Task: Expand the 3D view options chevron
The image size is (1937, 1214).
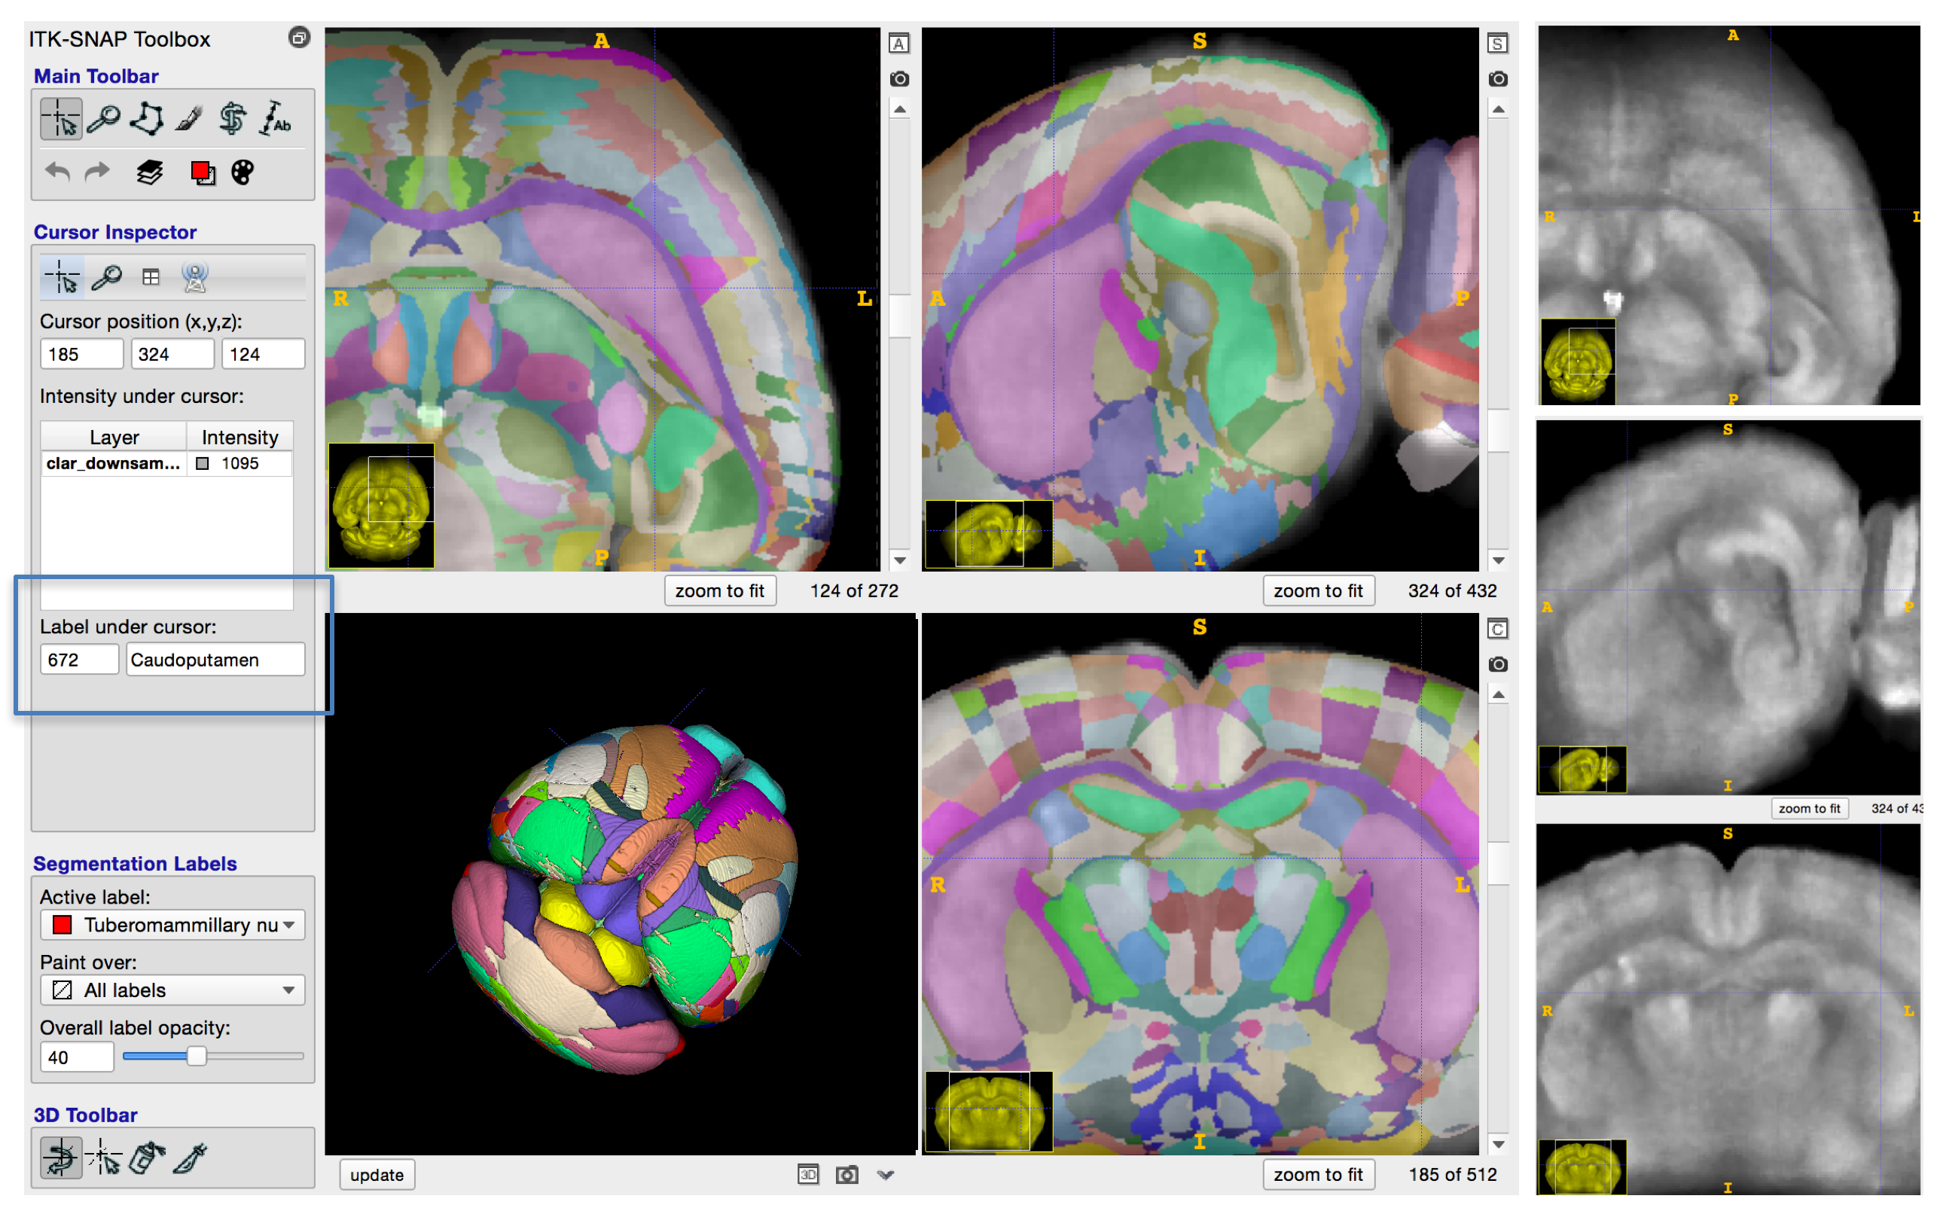Action: pos(886,1176)
